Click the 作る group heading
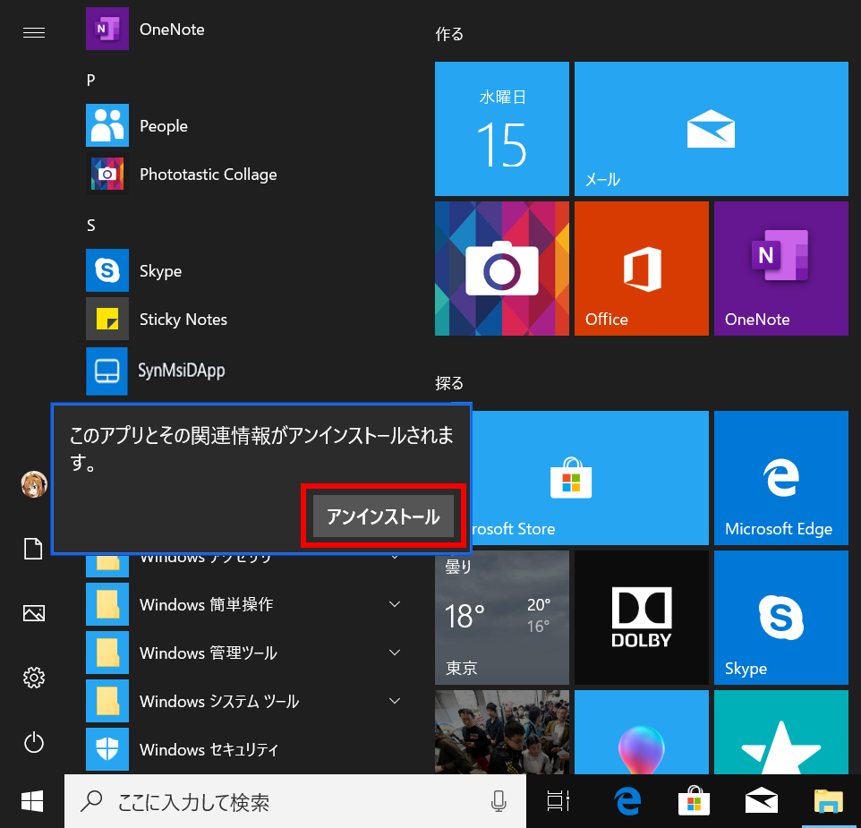 point(449,34)
